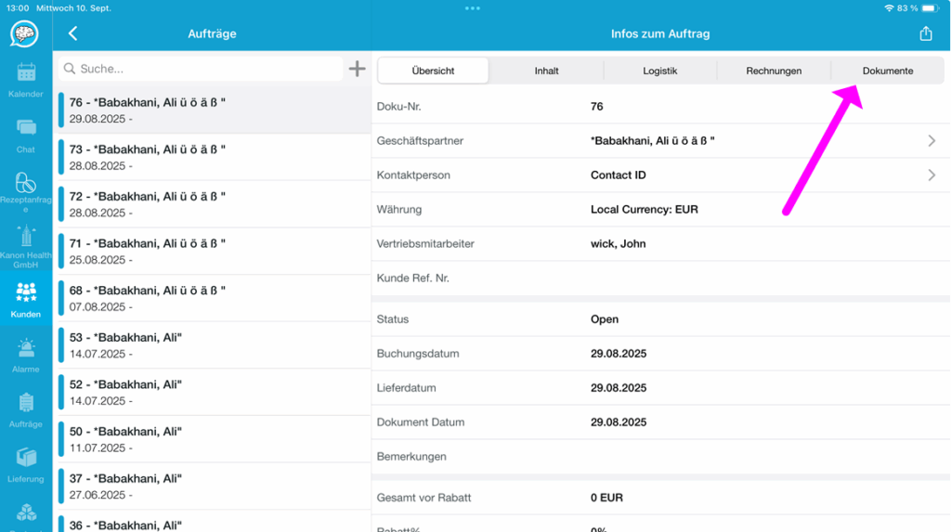Screen dimensions: 951x532
Task: Open the Rechnungen tab
Action: [x=774, y=71]
